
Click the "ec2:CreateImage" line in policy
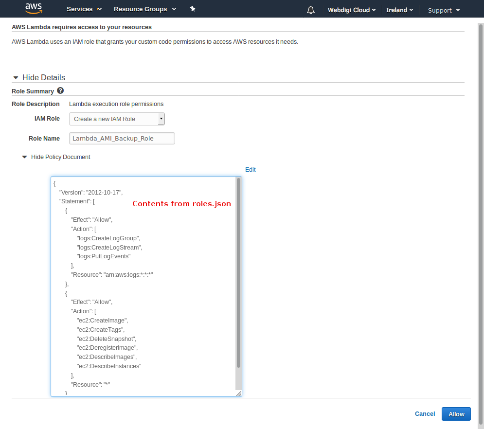point(102,321)
